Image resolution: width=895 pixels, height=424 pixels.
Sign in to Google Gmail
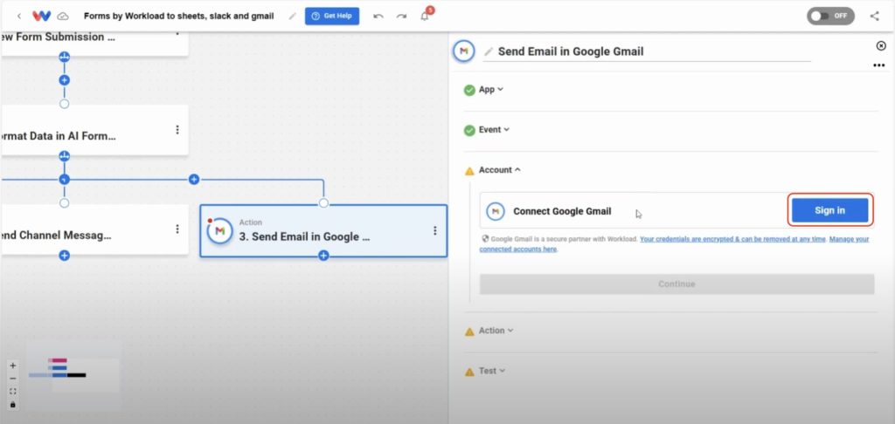pyautogui.click(x=830, y=210)
